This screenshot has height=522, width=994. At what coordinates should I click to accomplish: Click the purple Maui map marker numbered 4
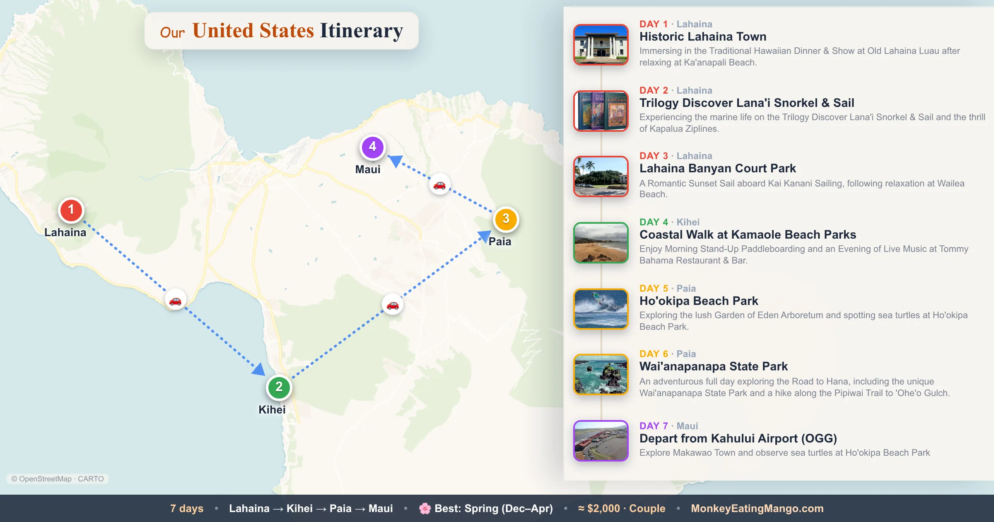click(372, 147)
